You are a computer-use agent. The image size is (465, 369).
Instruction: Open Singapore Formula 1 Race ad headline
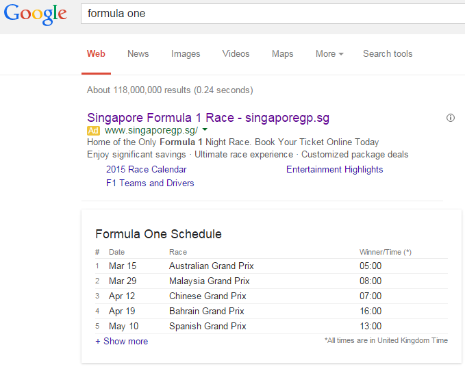(x=208, y=118)
